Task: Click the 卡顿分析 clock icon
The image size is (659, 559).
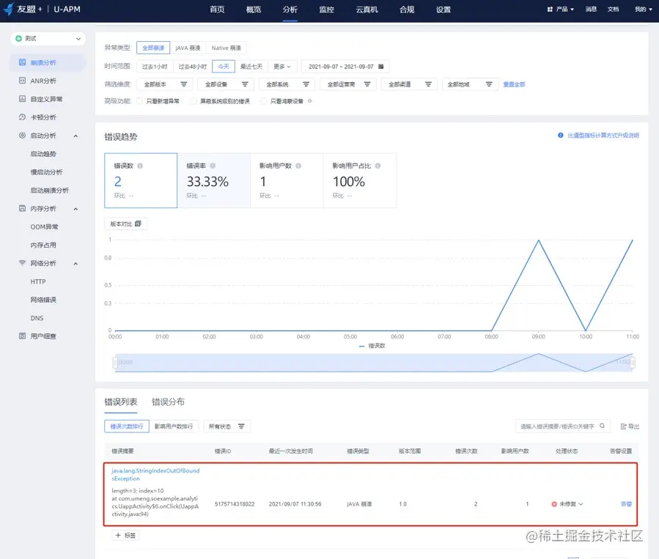Action: [x=22, y=116]
